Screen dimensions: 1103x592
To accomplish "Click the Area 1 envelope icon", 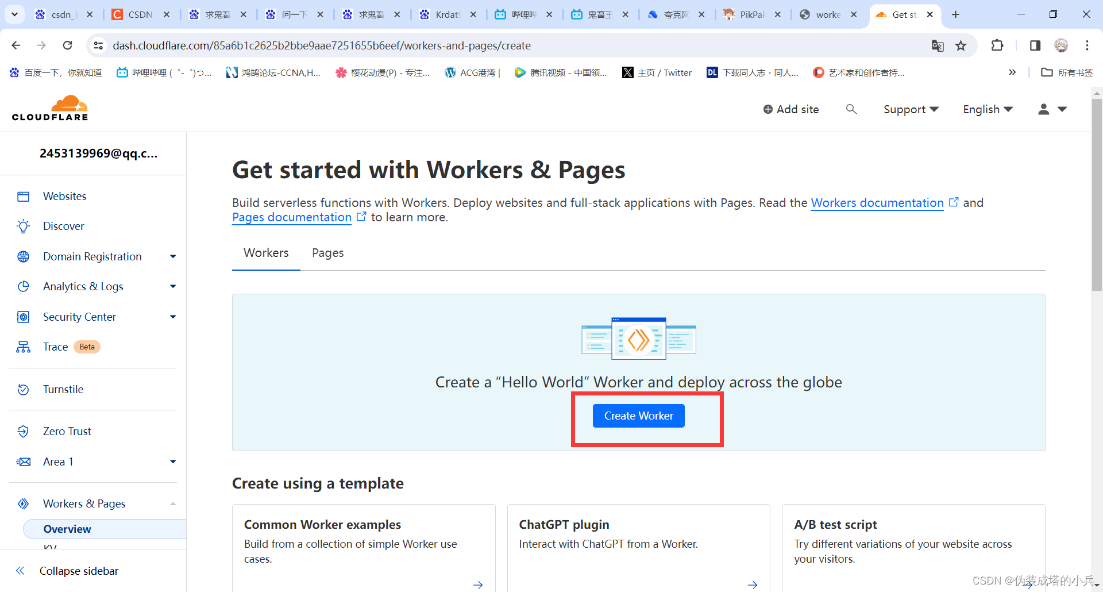I will pos(24,462).
